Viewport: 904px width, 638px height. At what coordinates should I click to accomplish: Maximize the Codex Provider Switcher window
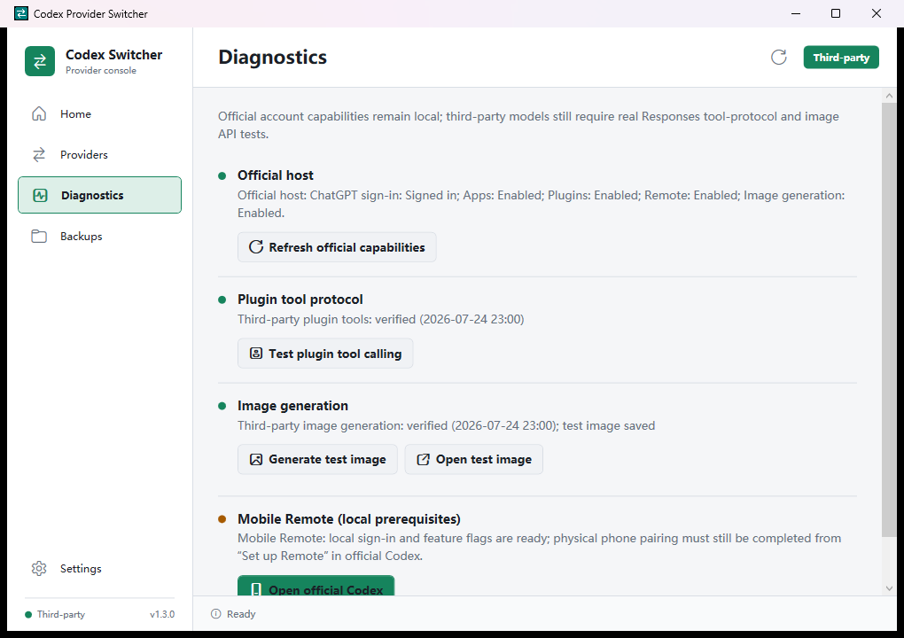pos(836,13)
